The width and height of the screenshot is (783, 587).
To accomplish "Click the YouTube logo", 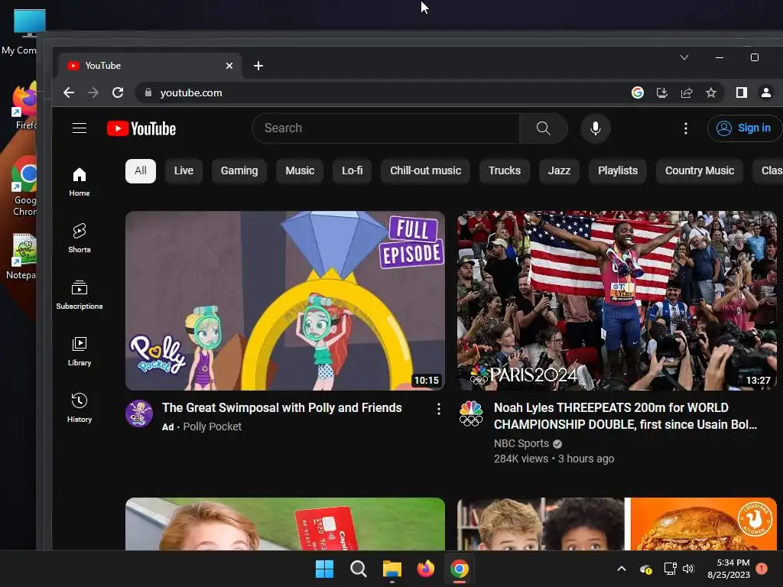I will point(141,128).
